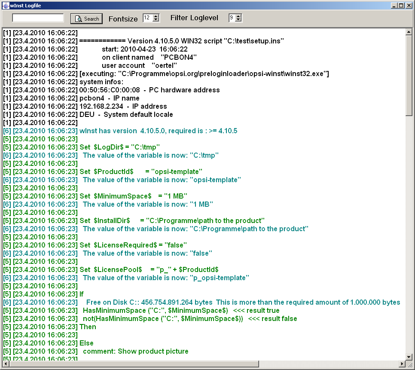Increase the Fontsize value with the up arrow
This screenshot has width=415, height=370.
tap(156, 16)
